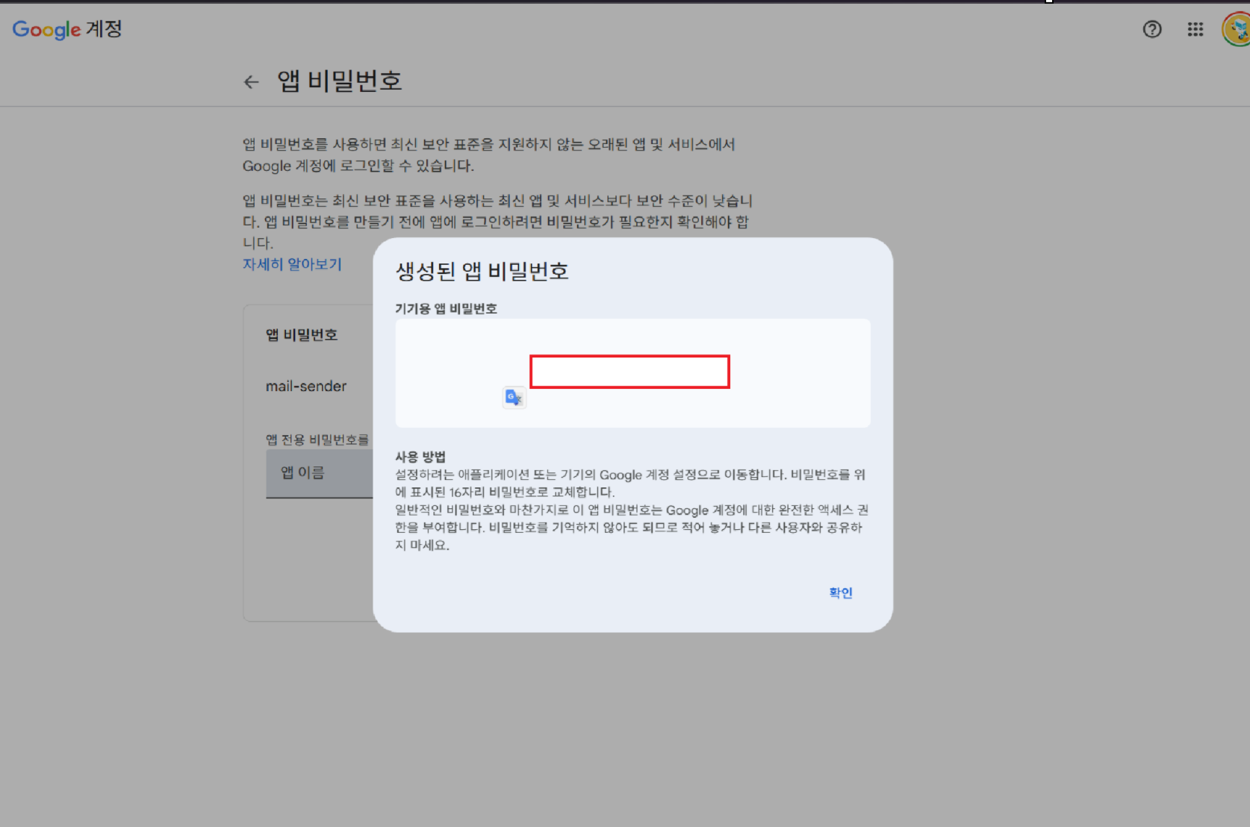Viewport: 1250px width, 827px height.
Task: Open the Google help question mark icon
Action: click(x=1152, y=29)
